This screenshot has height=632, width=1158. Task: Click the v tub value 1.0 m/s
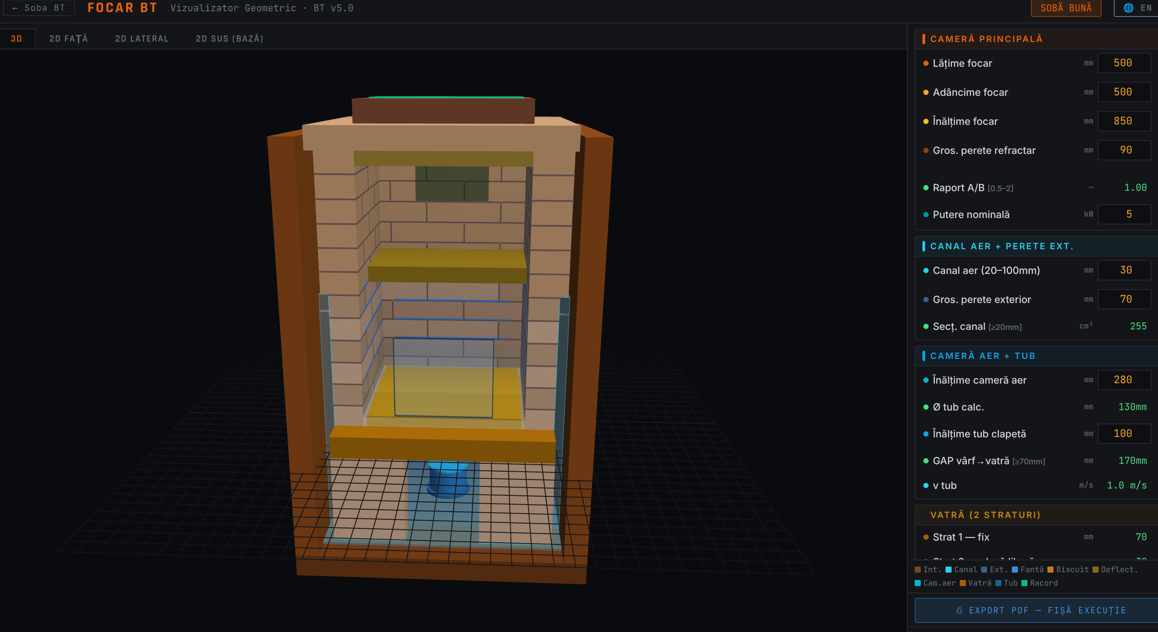(1126, 485)
